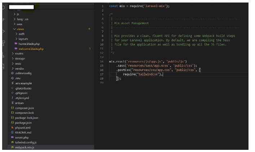Click the XML icon beside phpunit.xml
Screen dimensions: 255x152
12,128
